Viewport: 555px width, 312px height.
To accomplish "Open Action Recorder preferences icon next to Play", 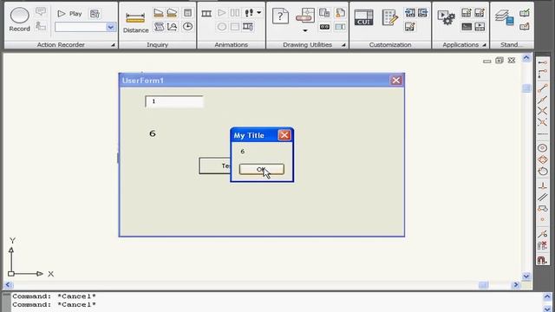I will tap(95, 14).
